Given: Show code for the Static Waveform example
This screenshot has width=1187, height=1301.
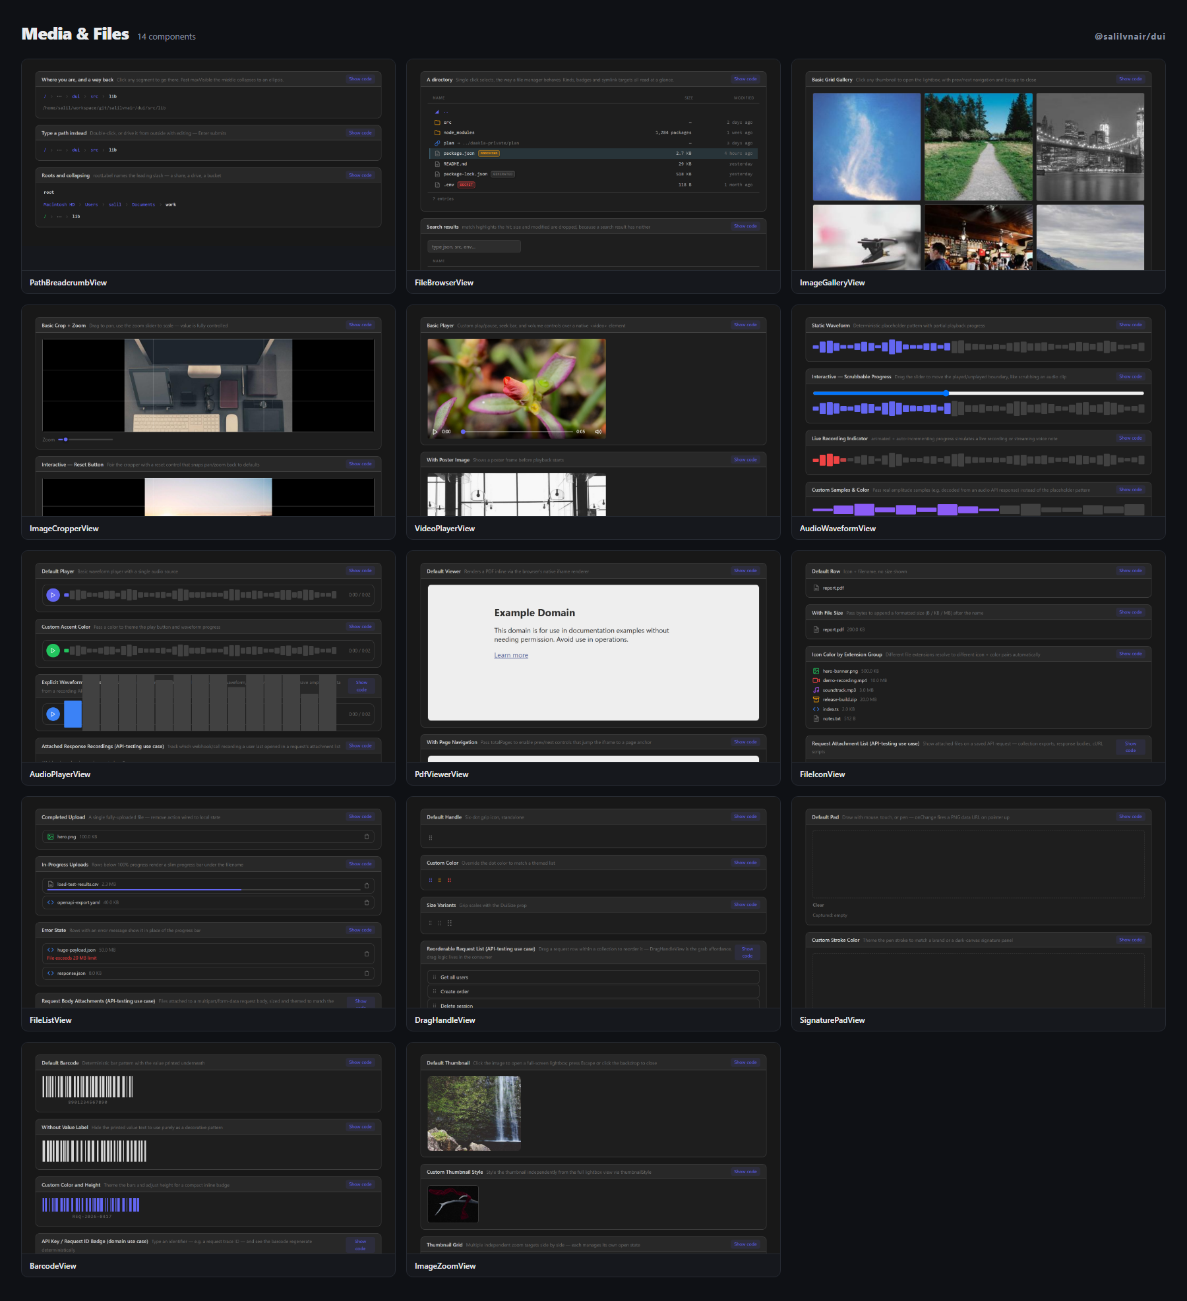Looking at the screenshot, I should click(1130, 325).
